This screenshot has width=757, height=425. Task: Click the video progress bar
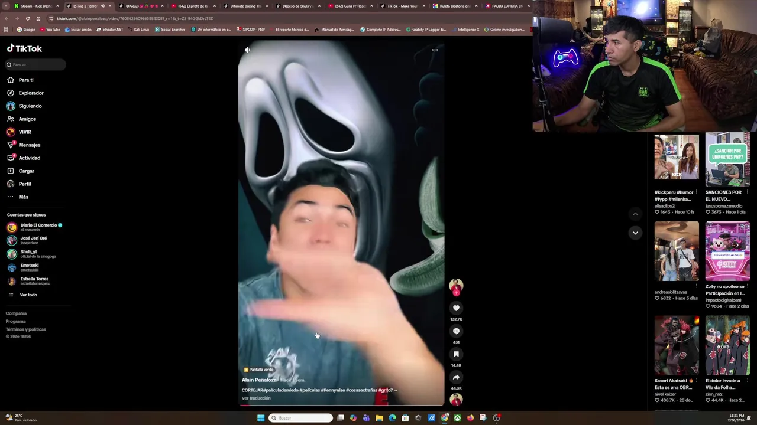point(341,406)
